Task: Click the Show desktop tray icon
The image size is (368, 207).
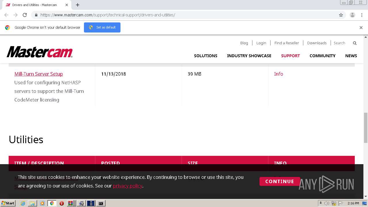Action: 365,203
